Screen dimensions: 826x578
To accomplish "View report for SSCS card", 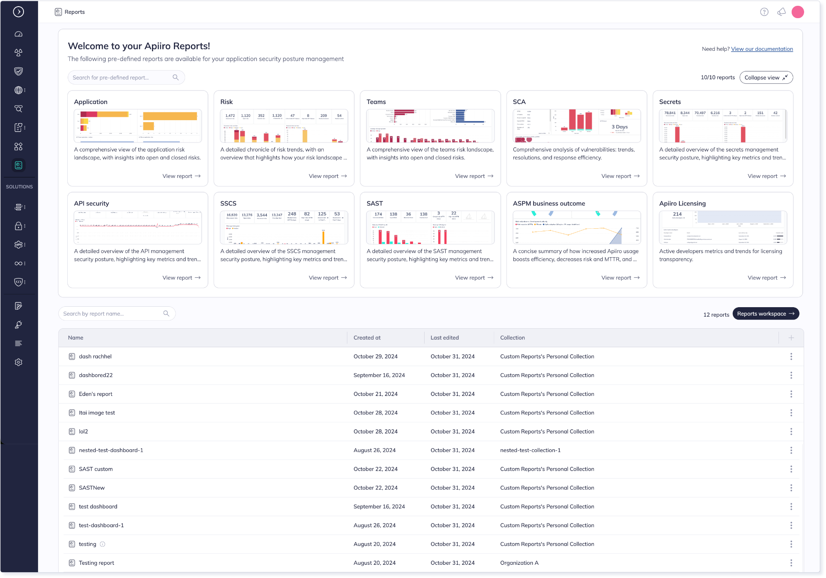I will tap(328, 277).
